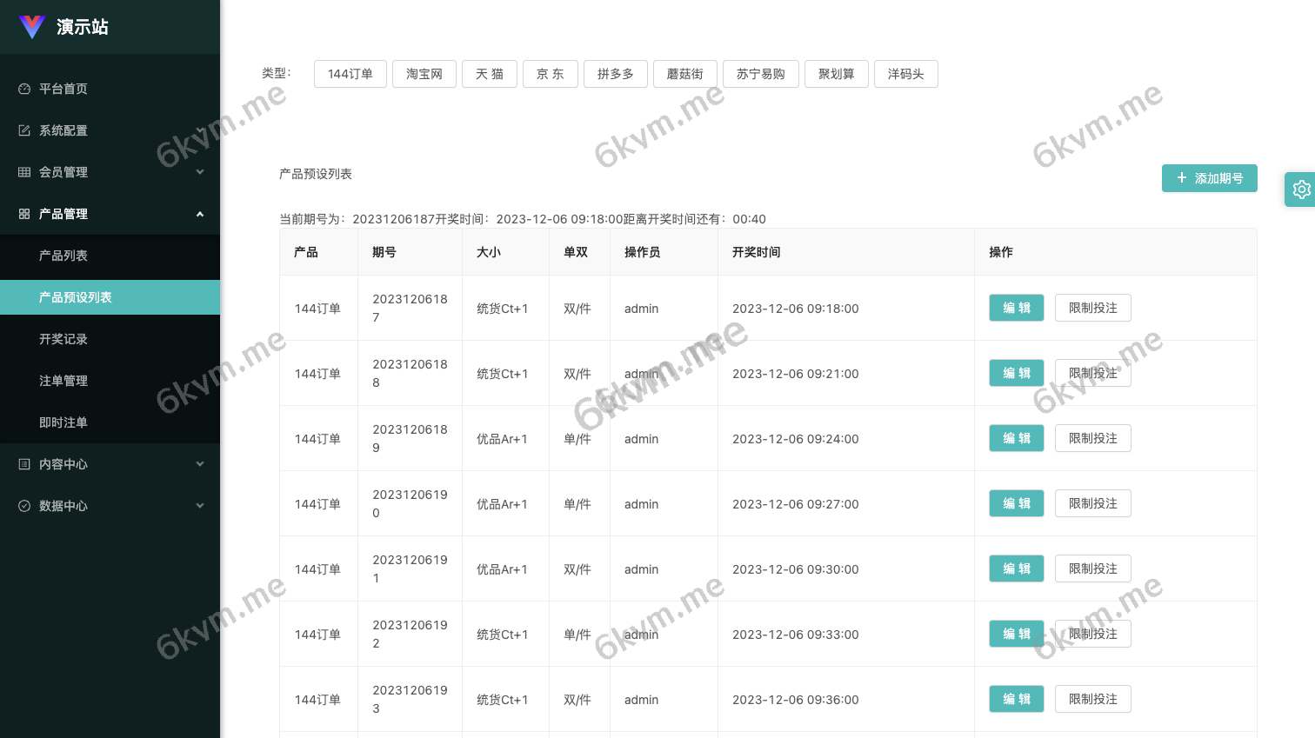
Task: Select the 淘宝网 type filter
Action: [x=424, y=74]
